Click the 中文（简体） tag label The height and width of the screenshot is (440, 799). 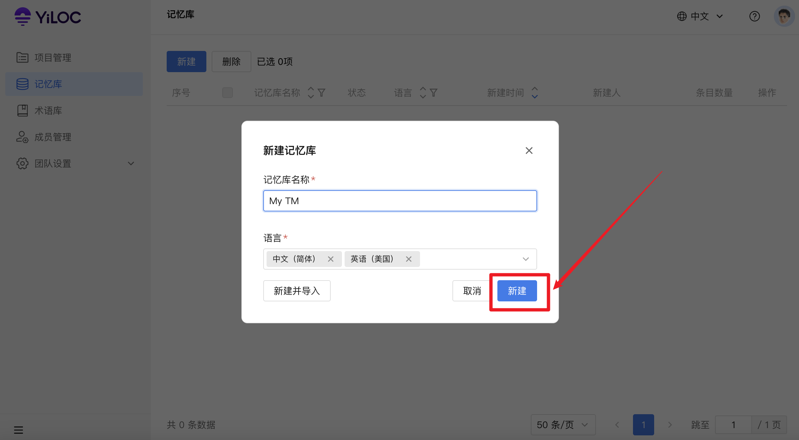pyautogui.click(x=294, y=259)
